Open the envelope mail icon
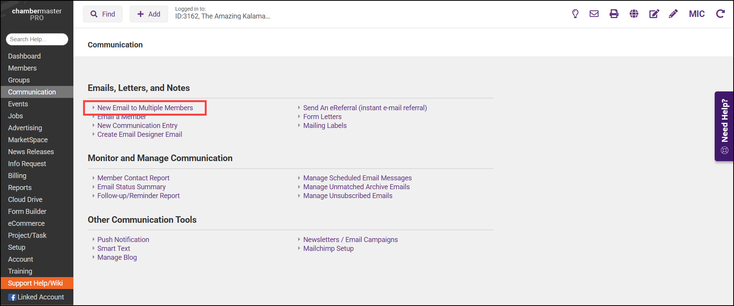 [594, 14]
